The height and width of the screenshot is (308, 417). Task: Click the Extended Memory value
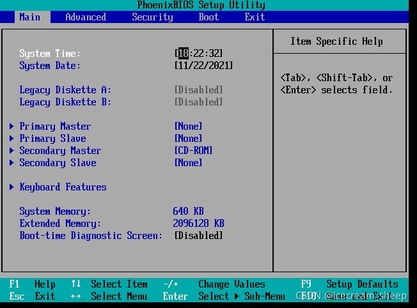coord(198,224)
